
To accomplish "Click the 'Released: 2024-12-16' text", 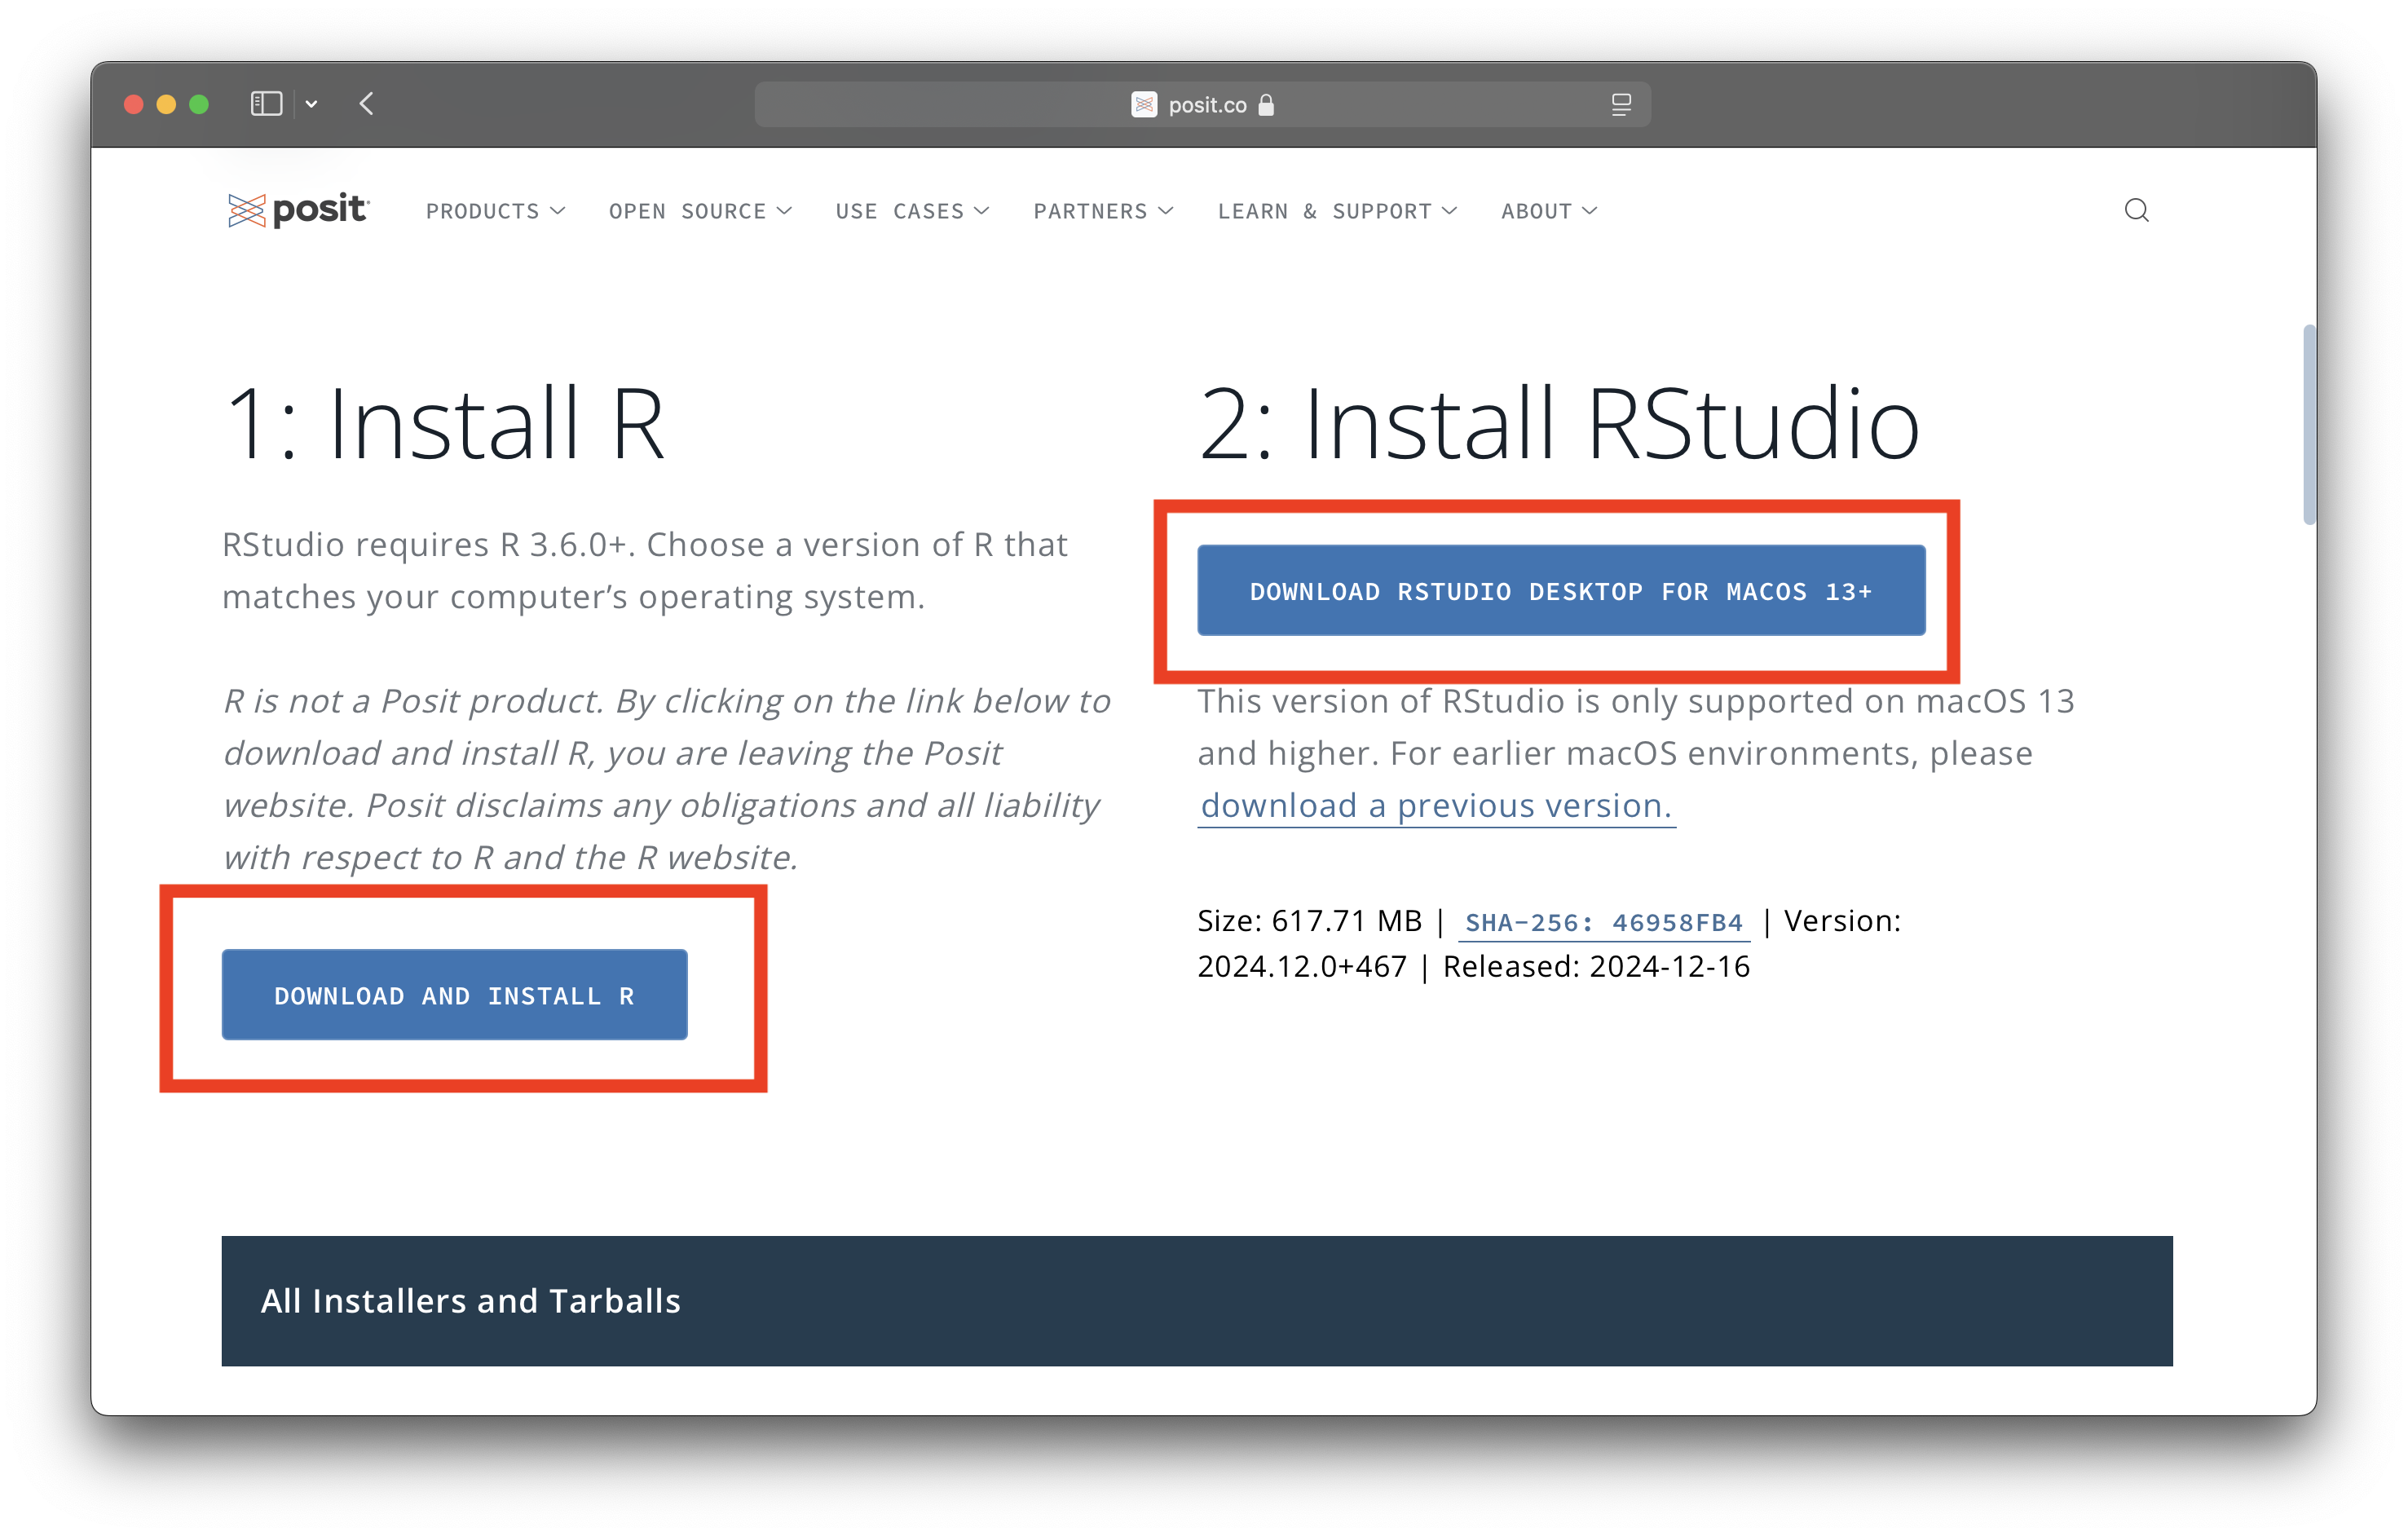I will click(1596, 966).
